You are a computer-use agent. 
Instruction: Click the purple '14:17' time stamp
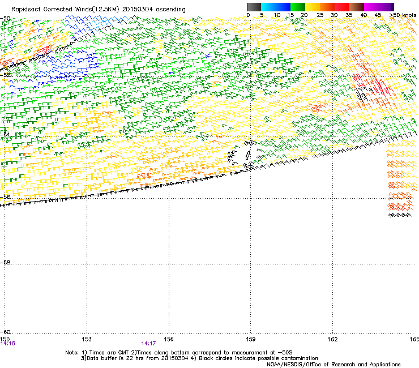pos(148,344)
